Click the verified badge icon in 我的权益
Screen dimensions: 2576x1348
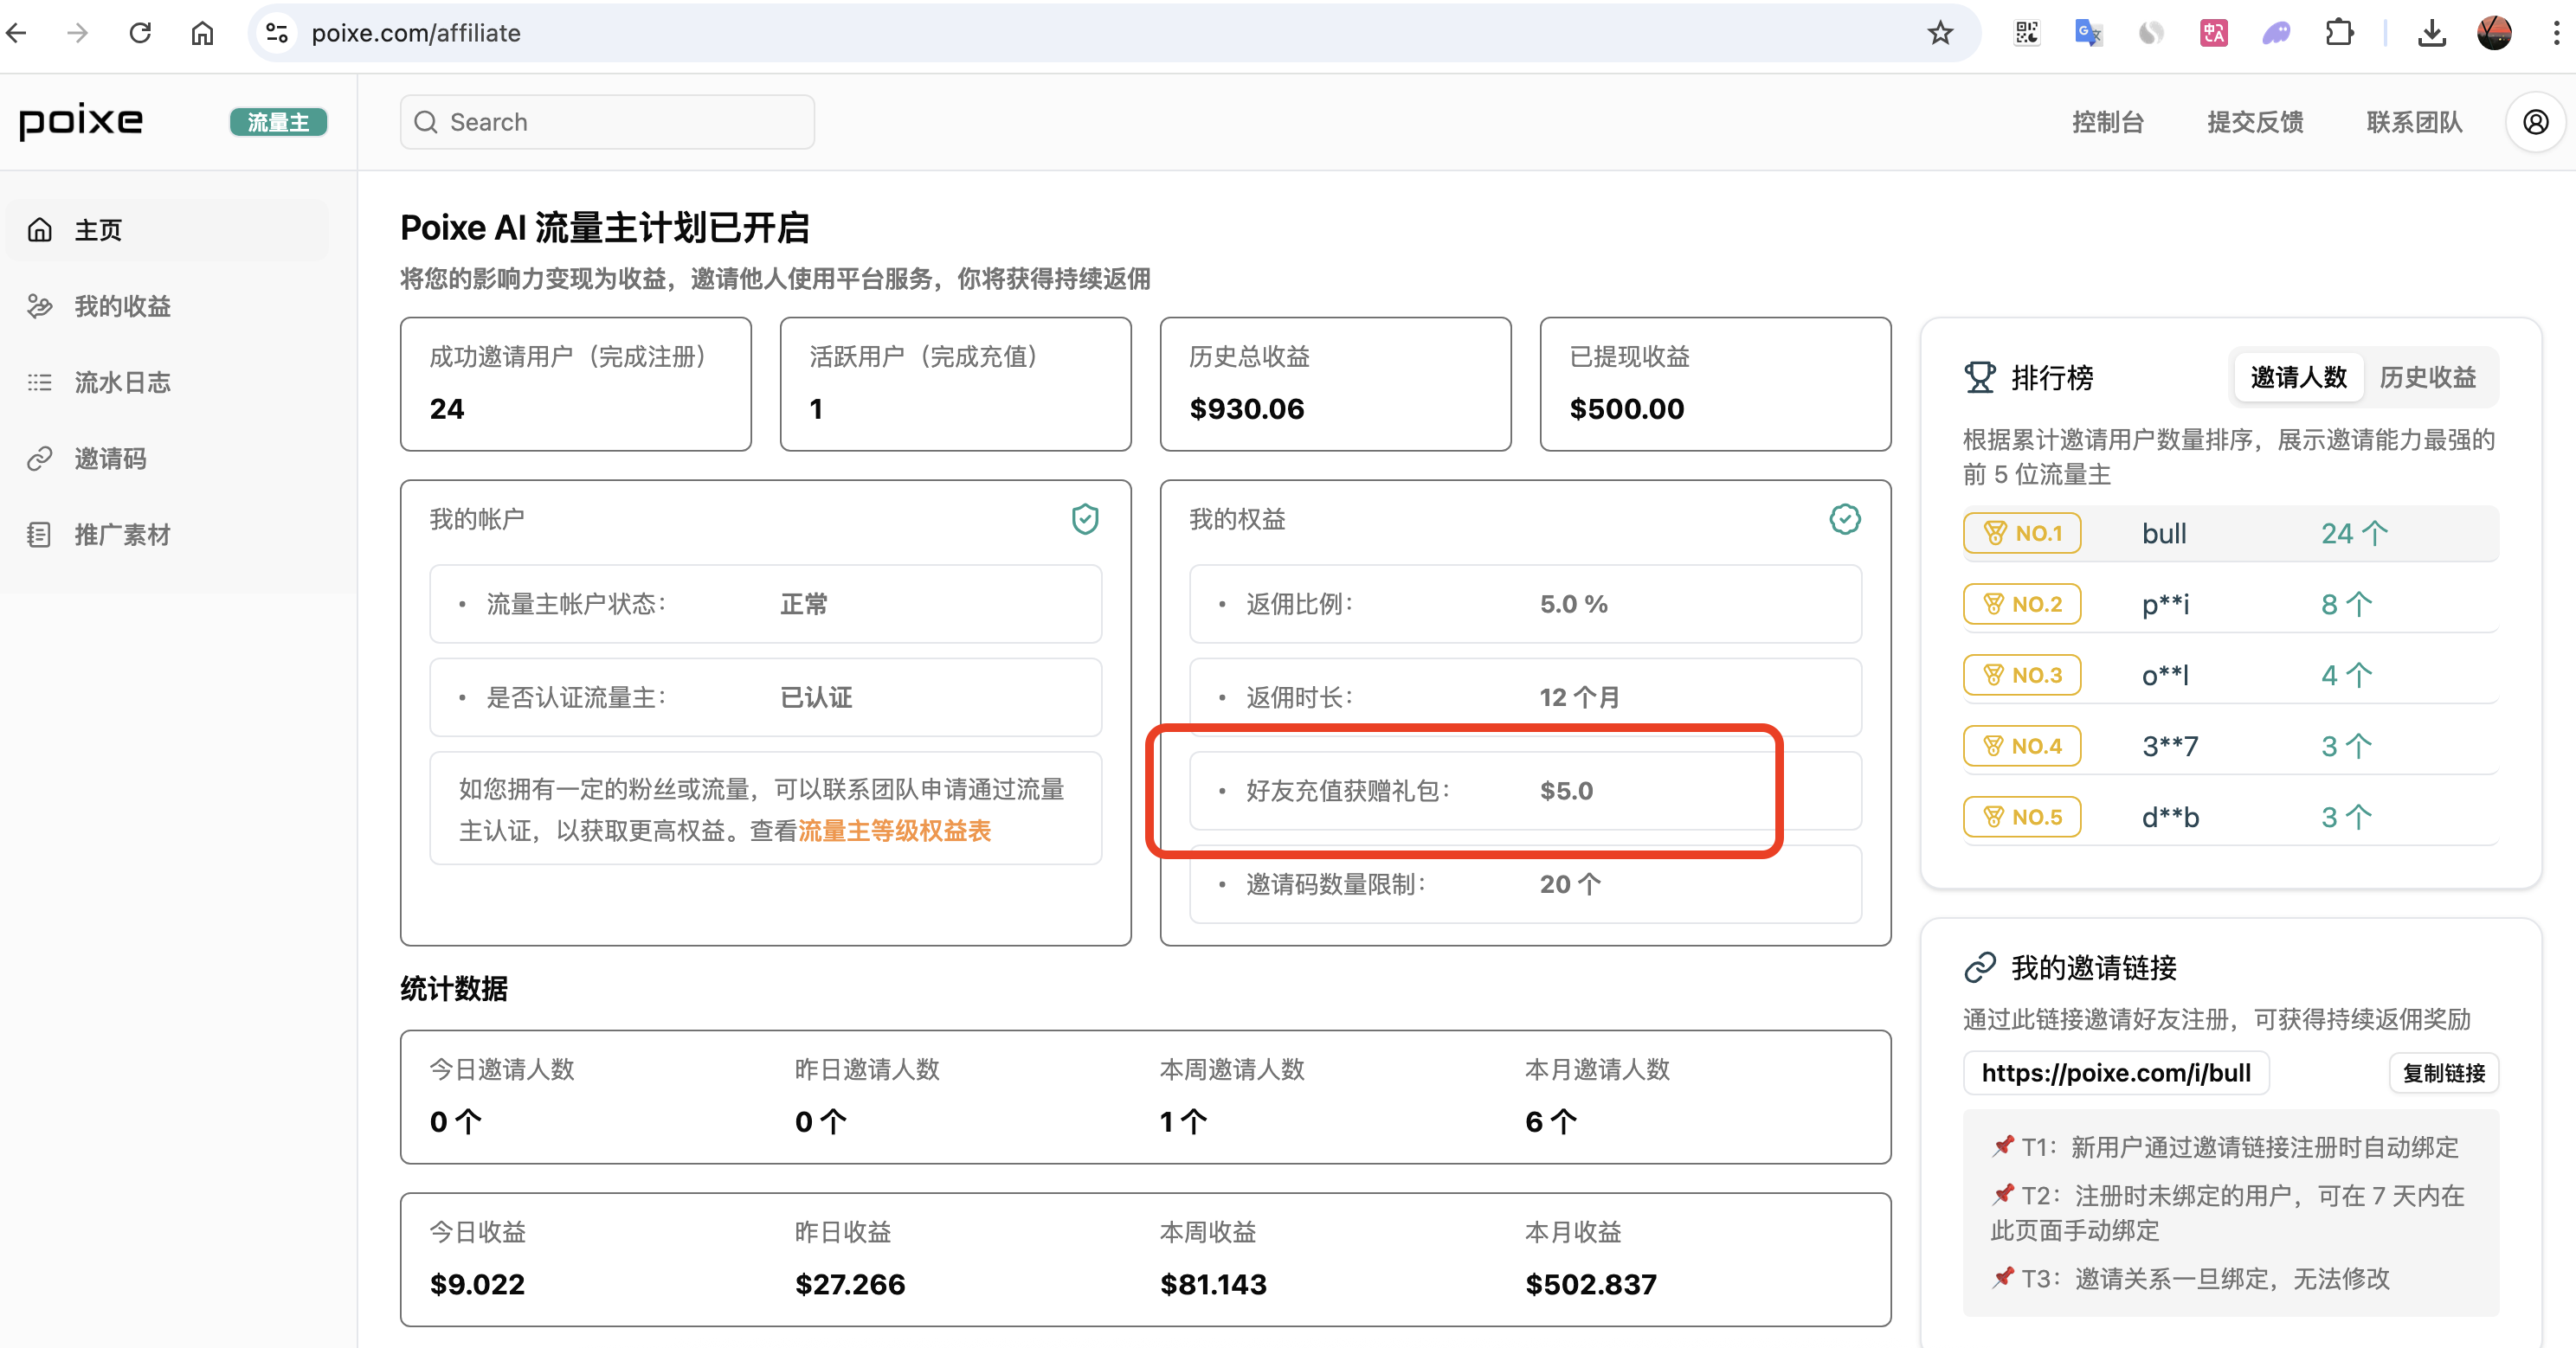(1844, 518)
